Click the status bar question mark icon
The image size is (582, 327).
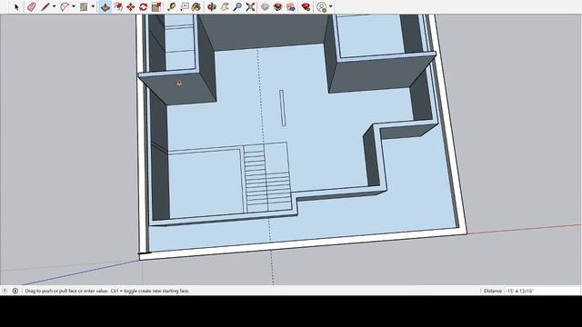(5, 291)
